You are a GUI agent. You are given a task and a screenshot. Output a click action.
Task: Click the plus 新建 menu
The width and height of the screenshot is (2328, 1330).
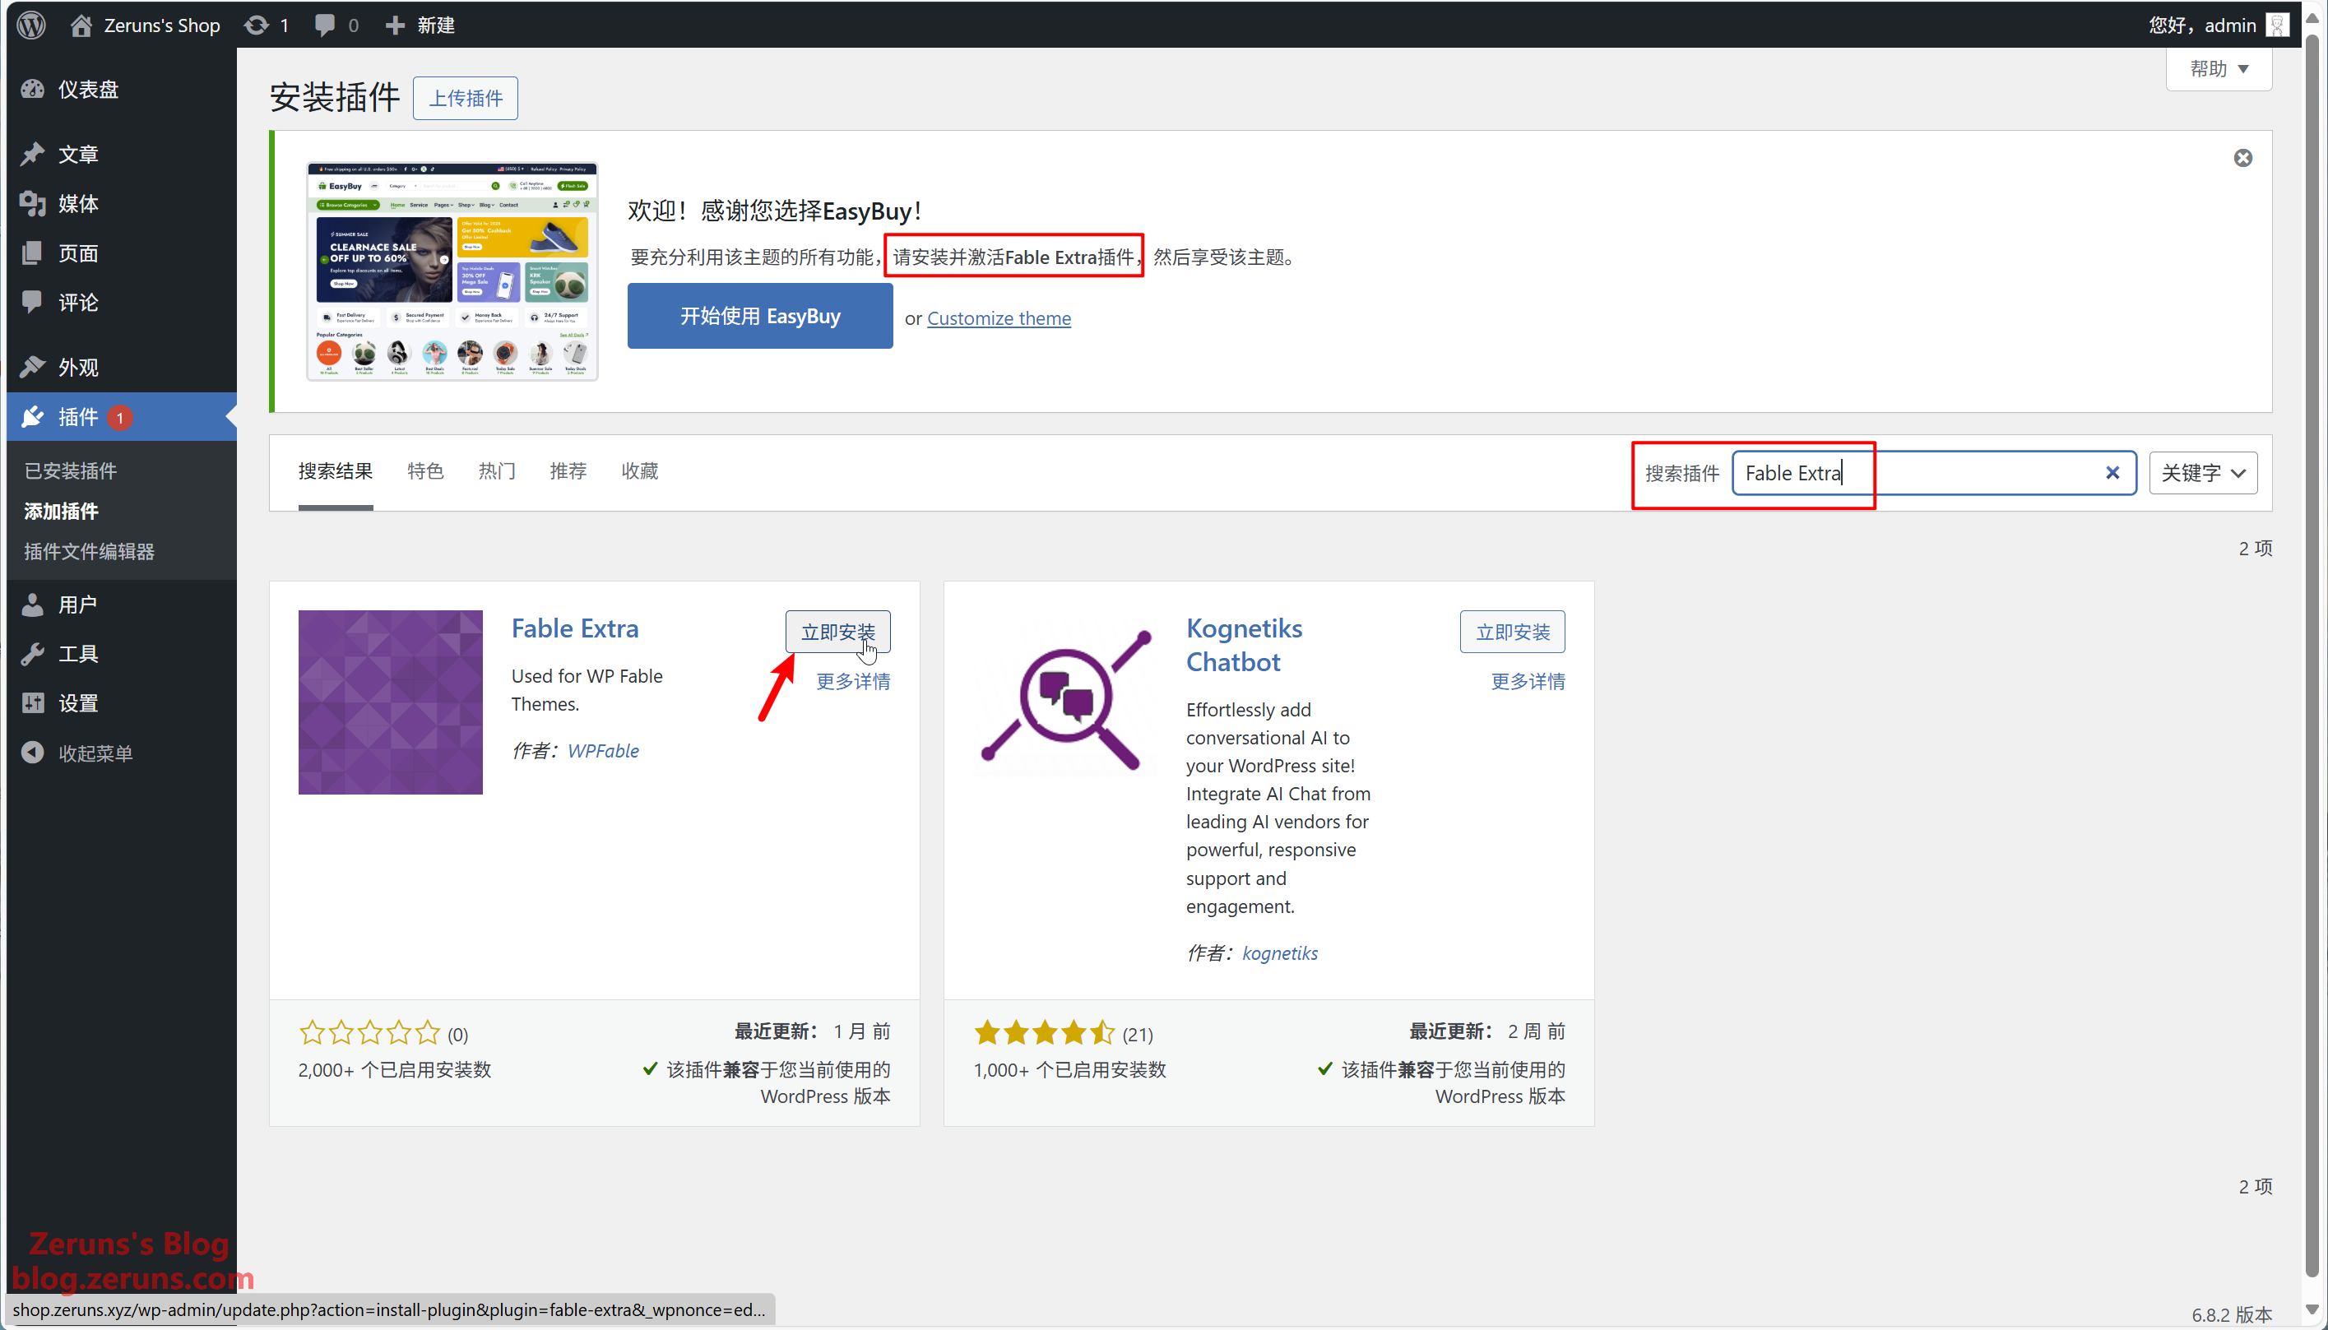pos(420,25)
